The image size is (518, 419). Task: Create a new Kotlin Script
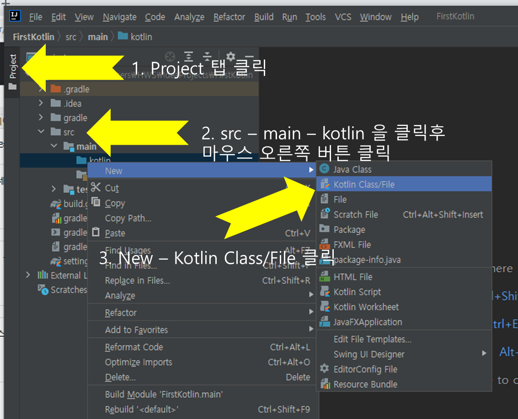click(404, 292)
